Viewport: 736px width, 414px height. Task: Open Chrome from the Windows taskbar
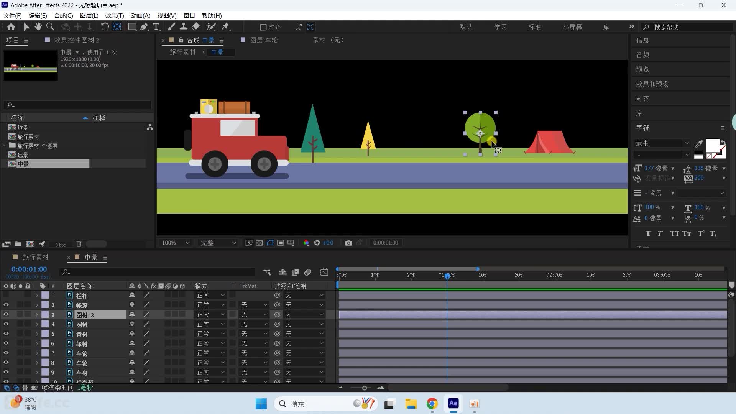coord(432,404)
